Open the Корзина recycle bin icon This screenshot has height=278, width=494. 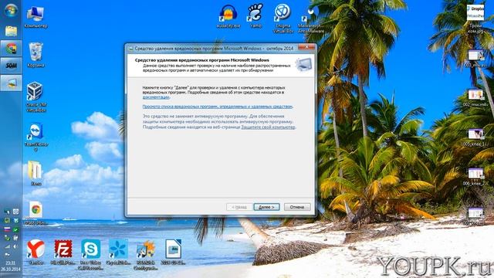coord(36,55)
